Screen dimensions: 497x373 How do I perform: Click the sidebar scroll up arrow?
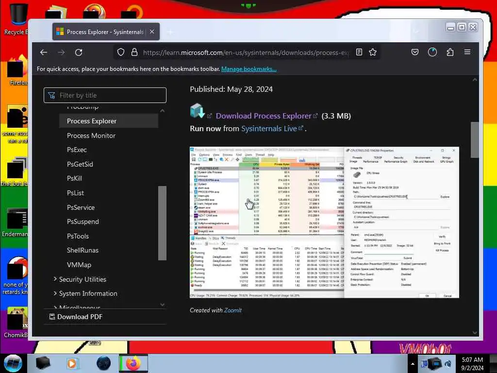tap(162, 111)
